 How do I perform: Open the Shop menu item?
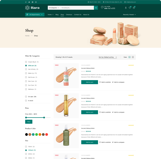(62, 15)
